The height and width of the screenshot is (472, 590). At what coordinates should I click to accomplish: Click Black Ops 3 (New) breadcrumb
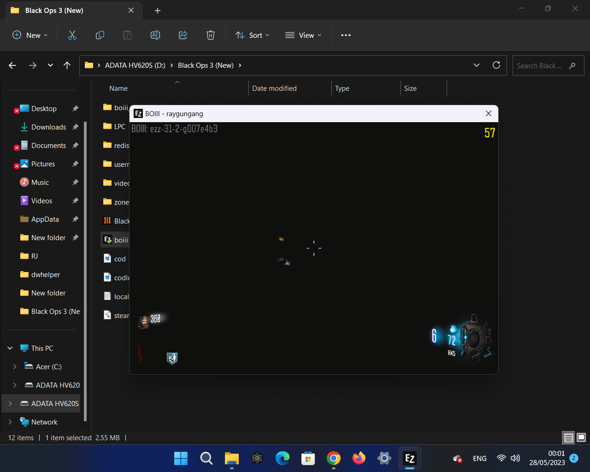point(206,65)
